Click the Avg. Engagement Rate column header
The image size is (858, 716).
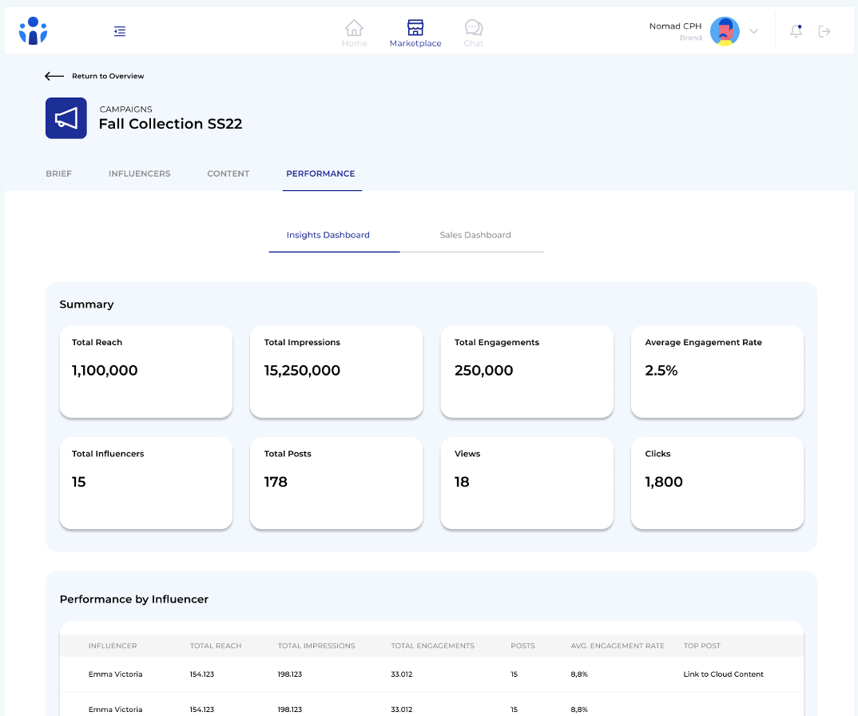coord(617,646)
